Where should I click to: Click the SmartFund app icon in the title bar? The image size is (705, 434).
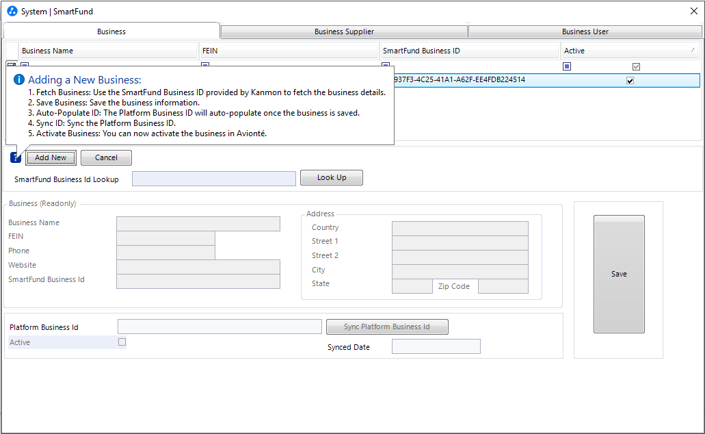point(12,11)
